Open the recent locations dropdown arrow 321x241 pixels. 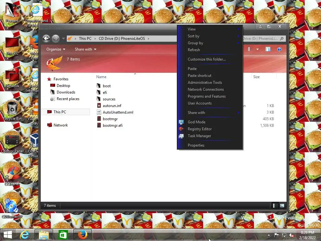[63, 39]
